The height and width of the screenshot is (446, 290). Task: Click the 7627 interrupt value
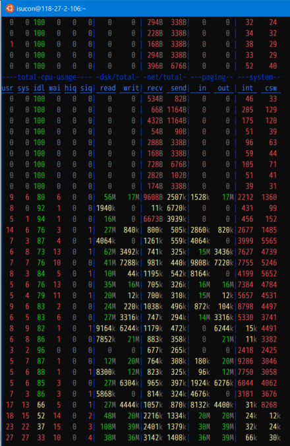coord(245,252)
